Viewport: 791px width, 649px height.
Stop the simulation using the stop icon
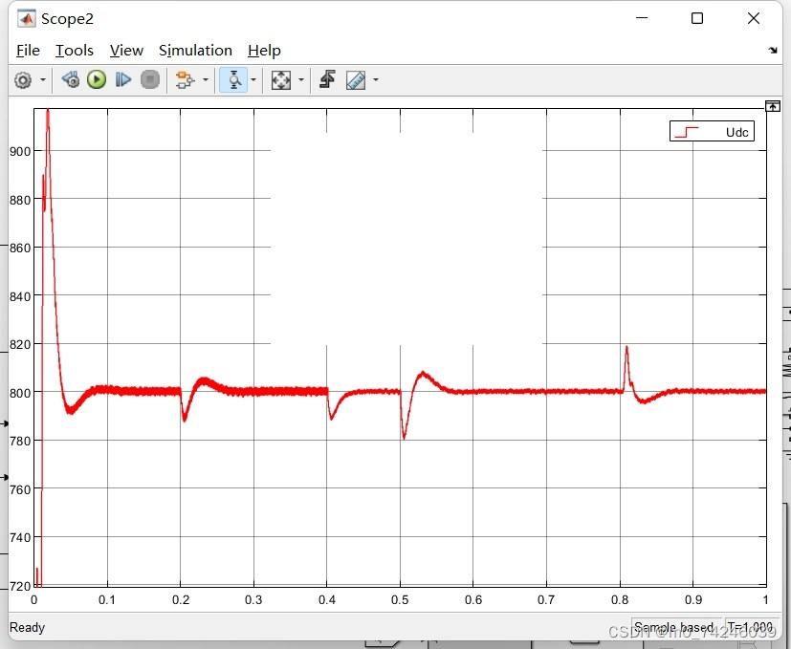150,80
